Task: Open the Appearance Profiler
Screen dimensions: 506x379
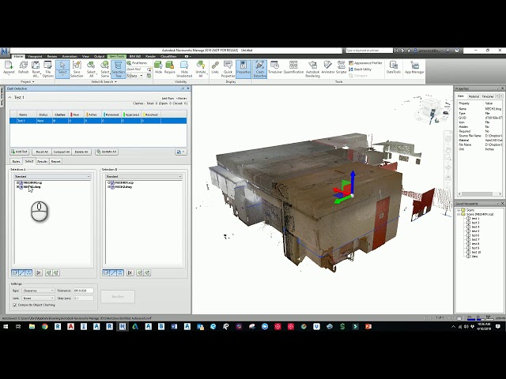Action: point(365,63)
